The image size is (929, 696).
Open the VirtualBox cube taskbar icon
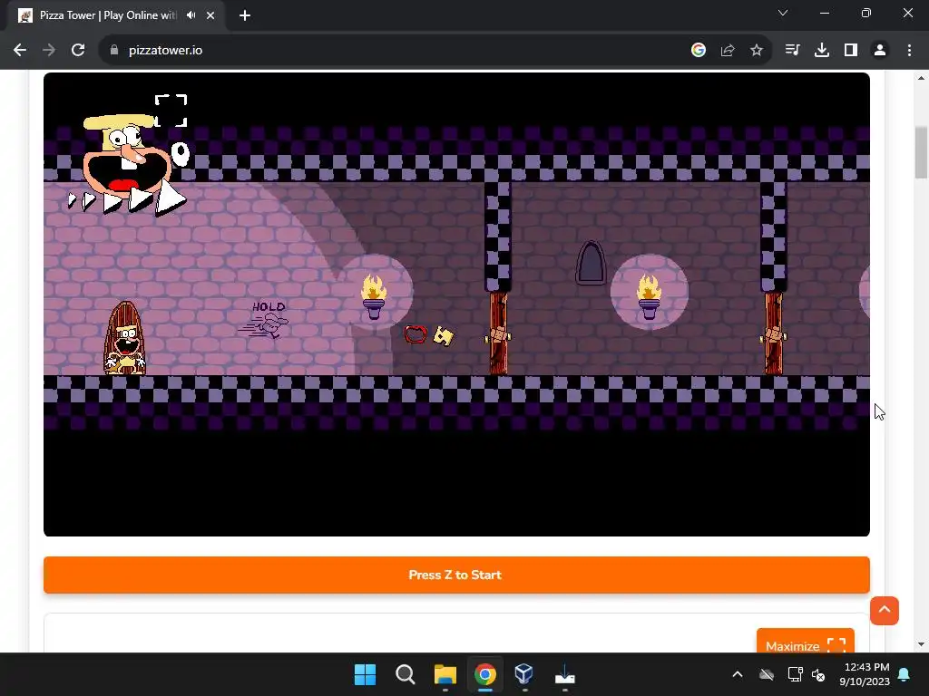524,673
